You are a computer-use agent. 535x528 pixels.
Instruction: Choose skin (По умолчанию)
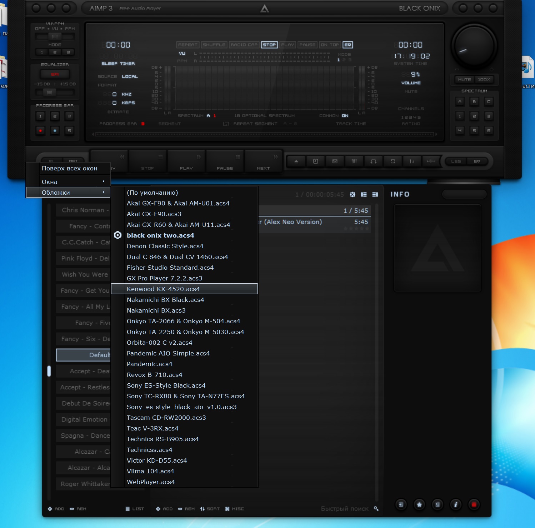point(184,192)
